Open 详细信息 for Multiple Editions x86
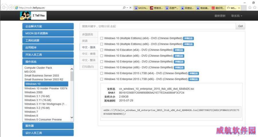258x137 pixels. (188, 44)
